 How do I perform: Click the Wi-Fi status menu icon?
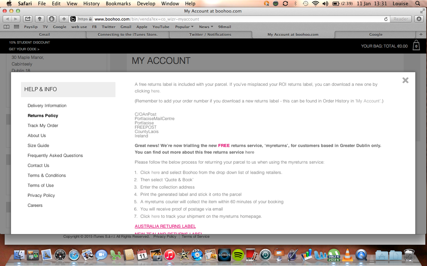[x=315, y=4]
